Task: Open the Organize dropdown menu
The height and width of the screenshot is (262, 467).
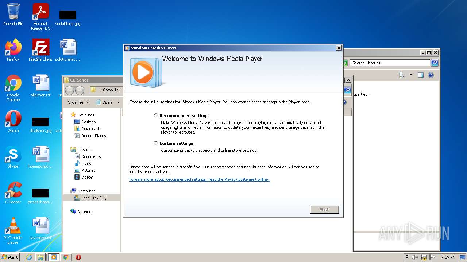Action: (x=78, y=102)
